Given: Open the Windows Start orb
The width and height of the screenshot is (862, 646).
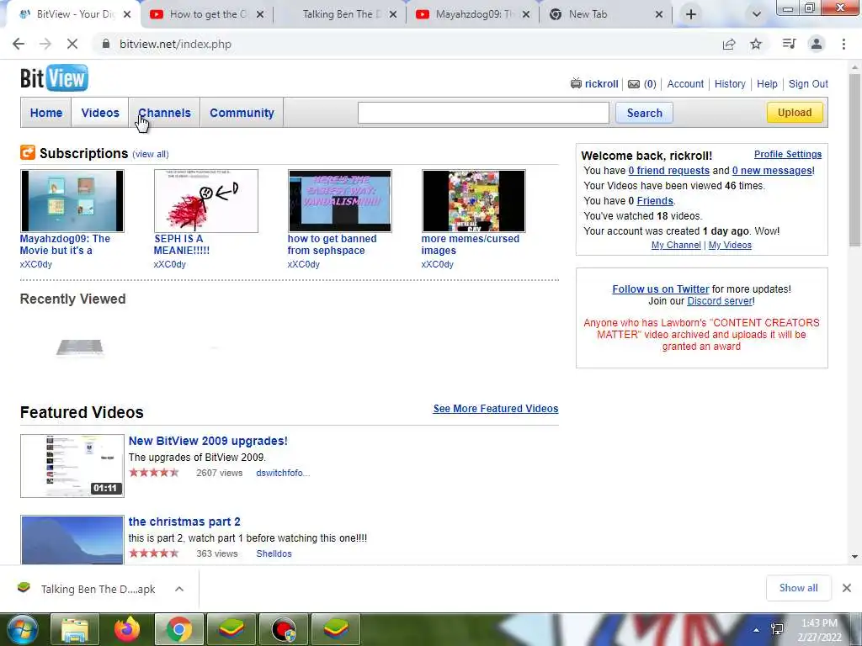Looking at the screenshot, I should point(22,629).
